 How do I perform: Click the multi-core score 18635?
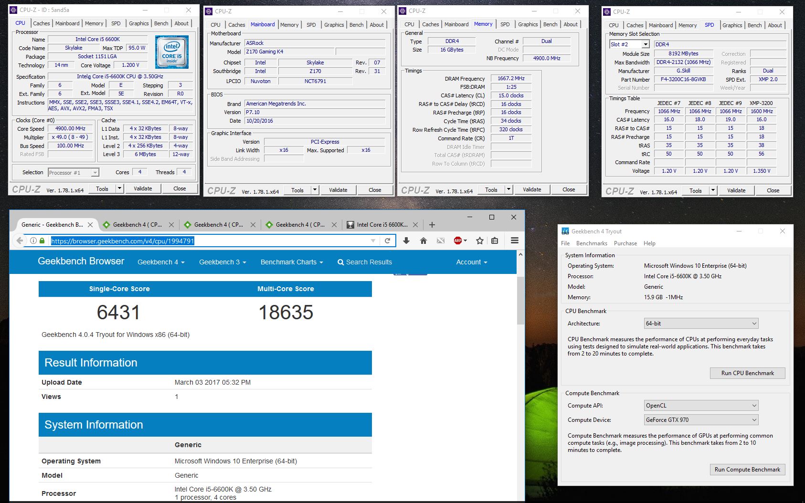pyautogui.click(x=286, y=312)
